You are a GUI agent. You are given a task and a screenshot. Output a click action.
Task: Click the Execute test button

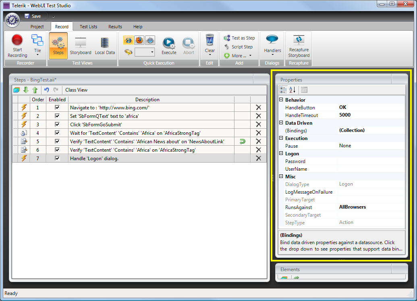pos(169,46)
